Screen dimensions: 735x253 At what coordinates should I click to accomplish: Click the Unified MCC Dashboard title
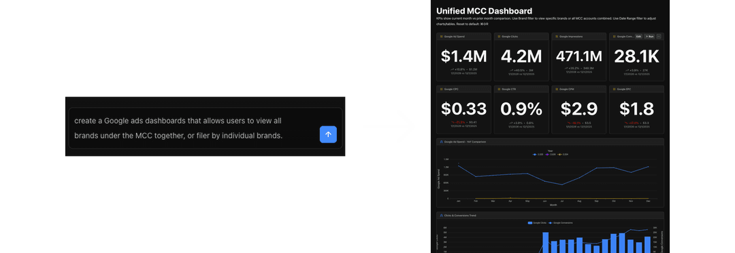coord(485,11)
